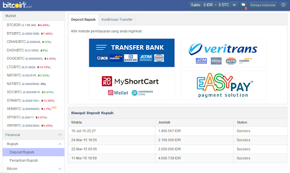The height and width of the screenshot is (173, 290).
Task: Choose Veritrans payment method
Action: pos(223,53)
